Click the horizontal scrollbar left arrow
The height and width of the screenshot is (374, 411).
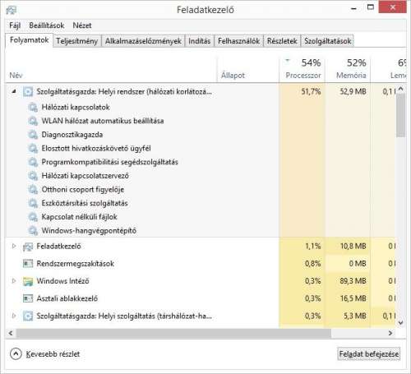point(11,333)
